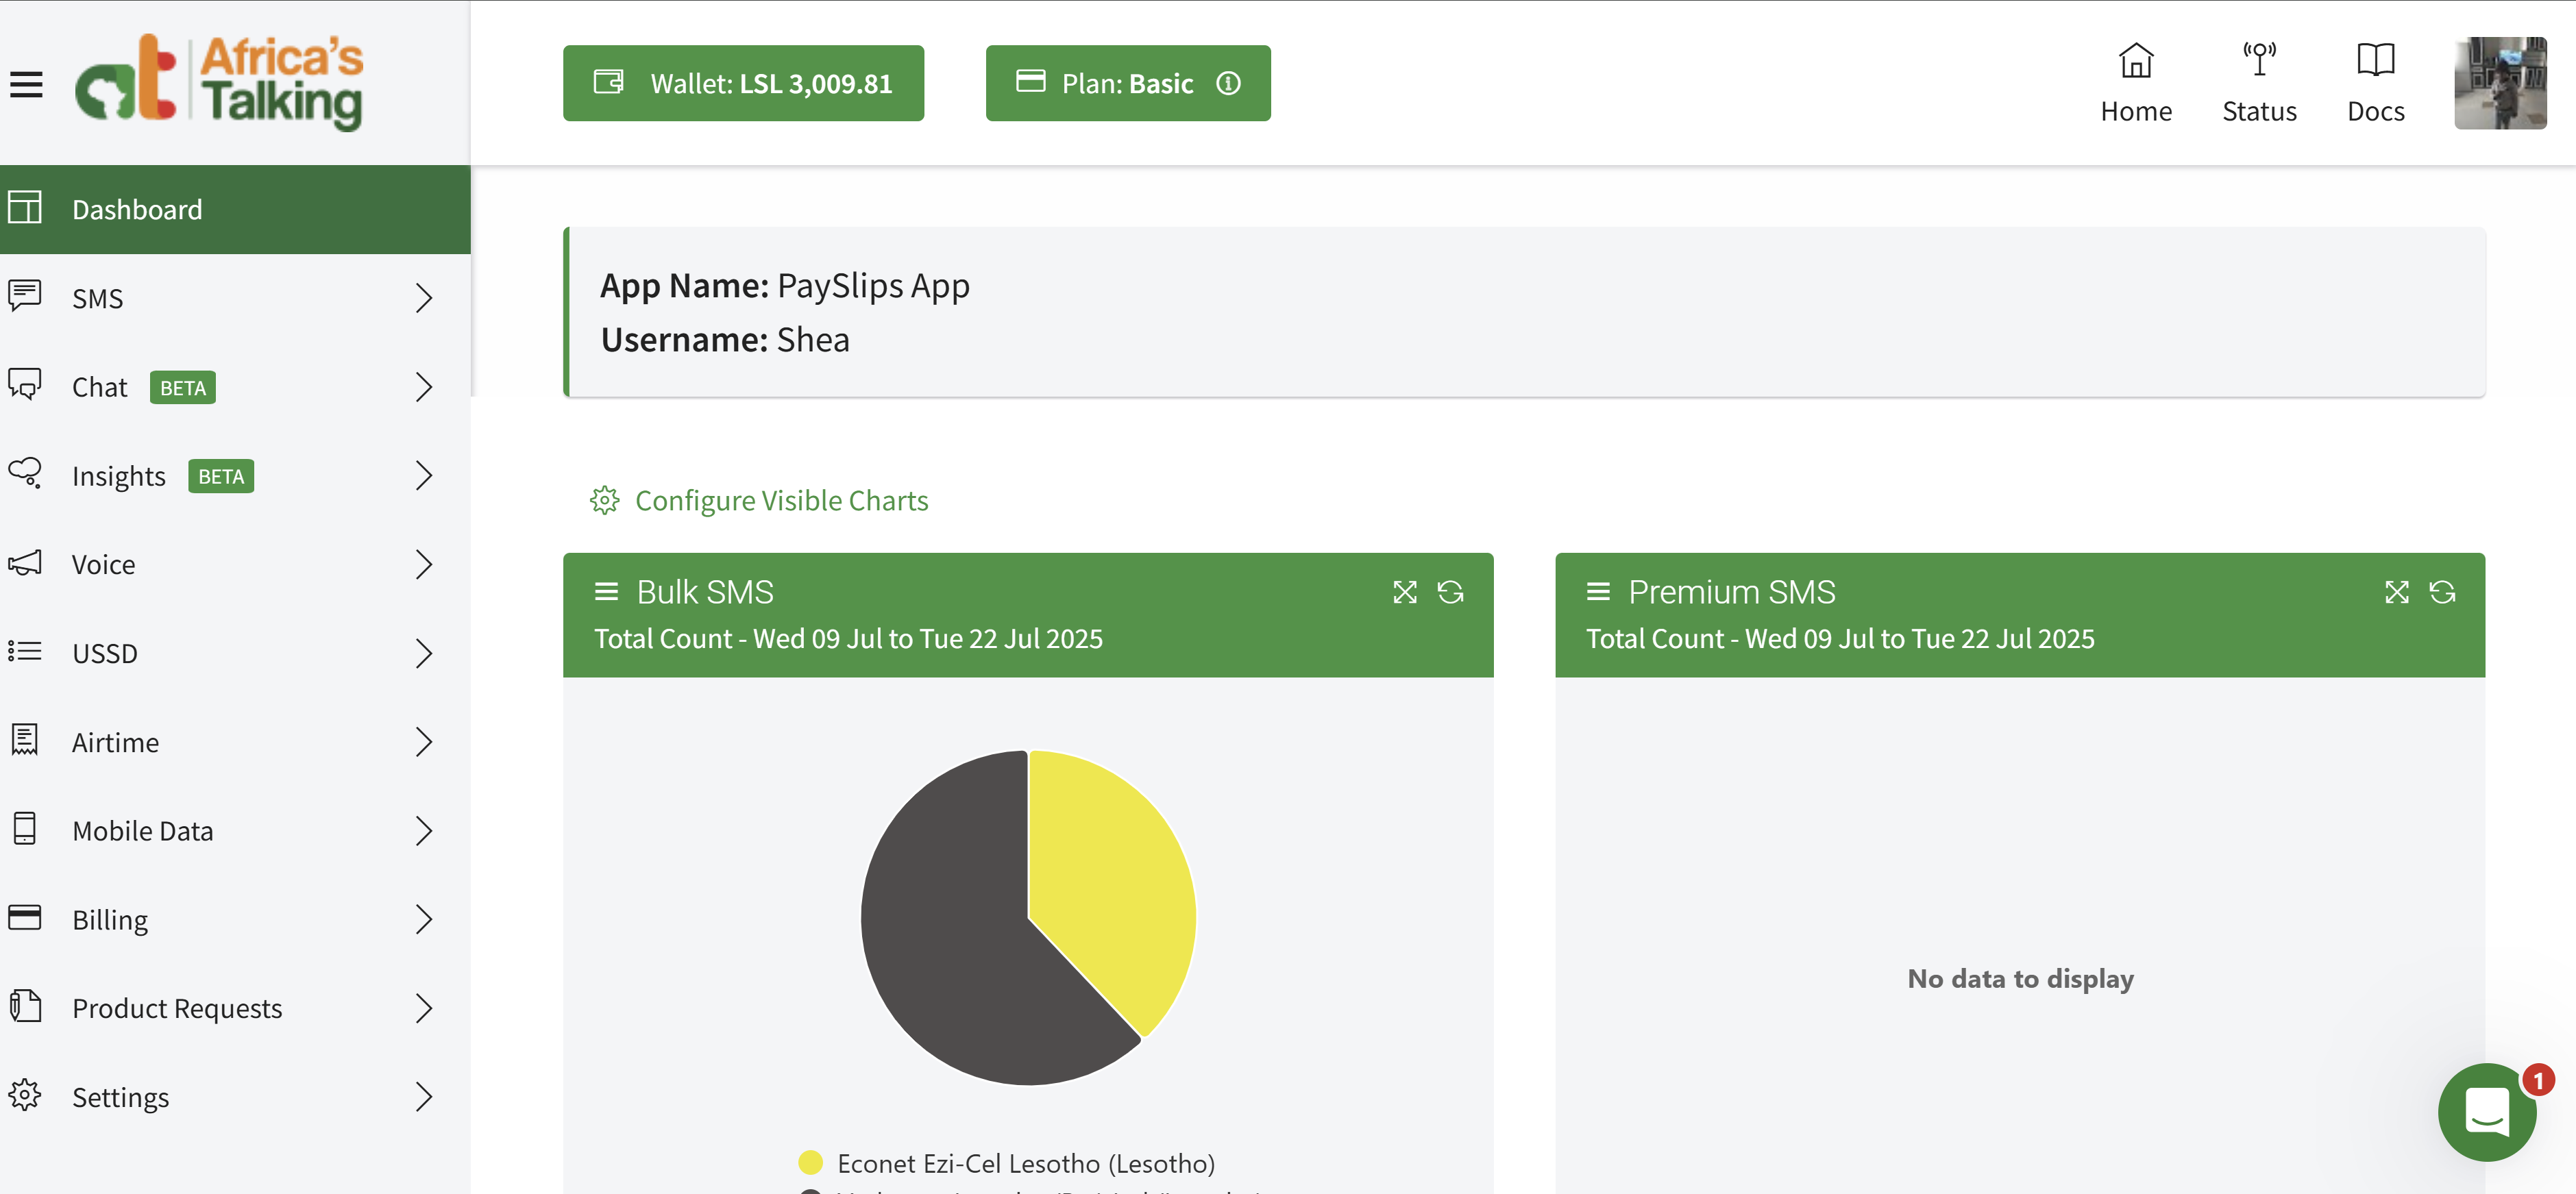Expand the Product Requests chevron
Viewport: 2576px width, 1194px height.
point(424,1008)
